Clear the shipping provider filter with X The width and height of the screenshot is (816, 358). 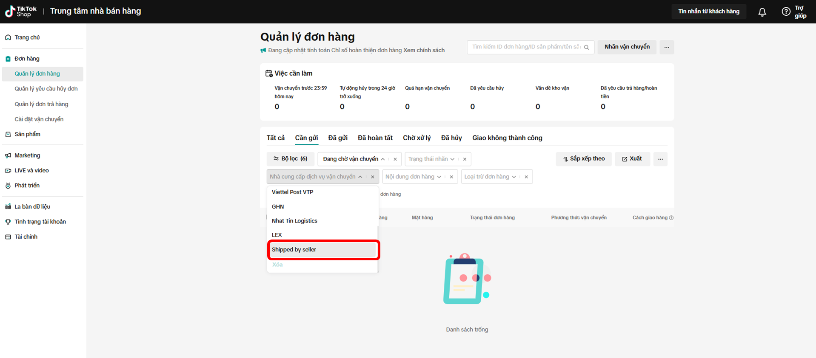(373, 177)
